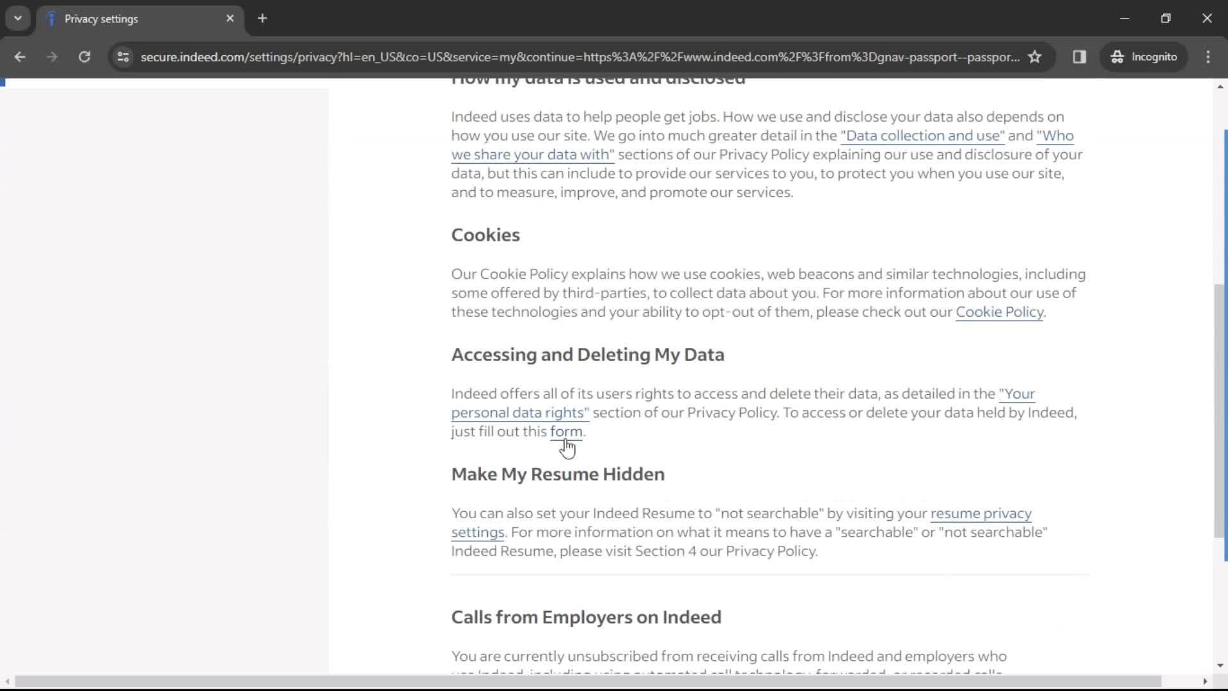Click the Cookie Policy hyperlink
Image resolution: width=1228 pixels, height=691 pixels.
click(x=998, y=312)
